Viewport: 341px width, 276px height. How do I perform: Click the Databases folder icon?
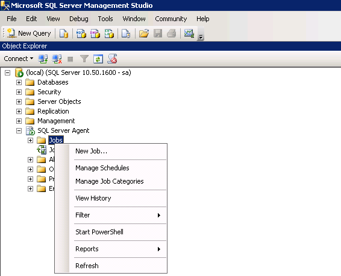30,82
